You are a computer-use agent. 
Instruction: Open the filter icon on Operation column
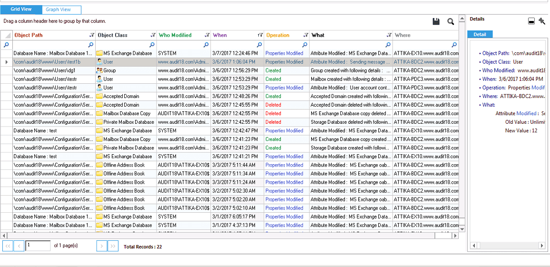coord(306,35)
